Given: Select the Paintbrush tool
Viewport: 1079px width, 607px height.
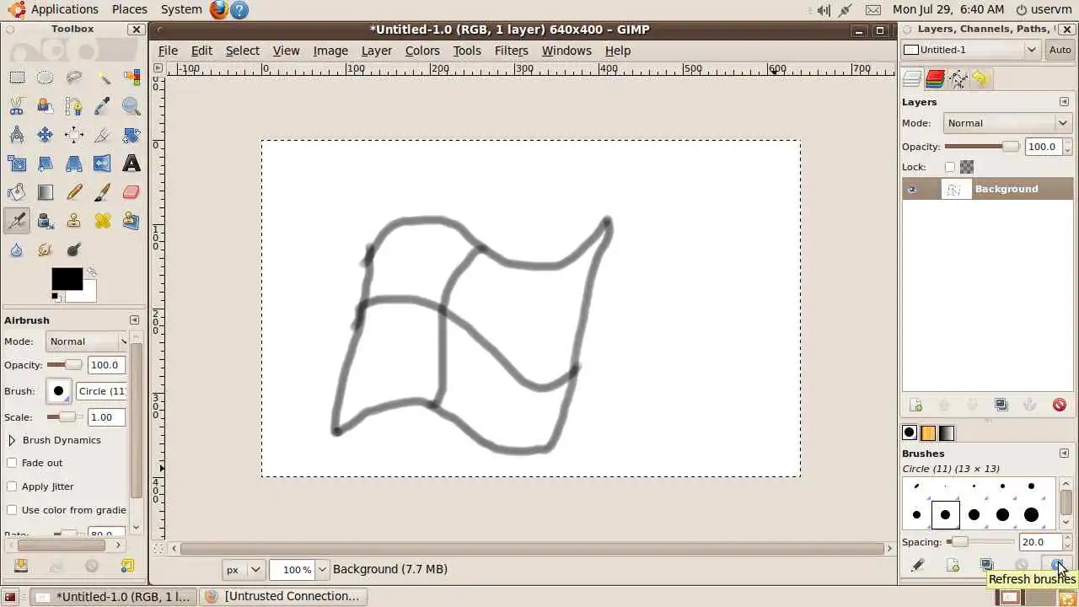Looking at the screenshot, I should (x=103, y=192).
